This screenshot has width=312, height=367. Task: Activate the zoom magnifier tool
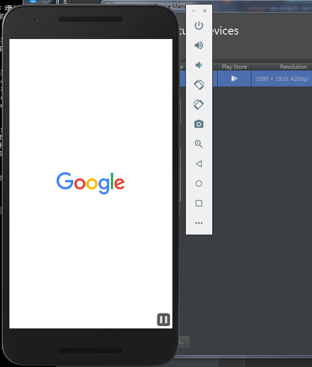(x=199, y=144)
